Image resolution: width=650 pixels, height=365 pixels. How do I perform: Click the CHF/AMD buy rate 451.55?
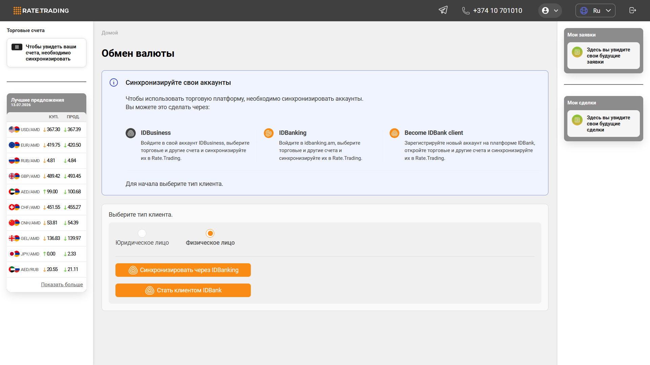53,207
